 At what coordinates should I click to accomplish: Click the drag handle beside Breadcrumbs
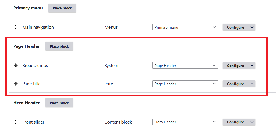pyautogui.click(x=16, y=66)
